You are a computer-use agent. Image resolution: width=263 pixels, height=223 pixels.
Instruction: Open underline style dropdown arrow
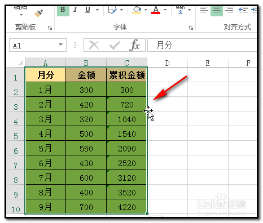click(97, 10)
